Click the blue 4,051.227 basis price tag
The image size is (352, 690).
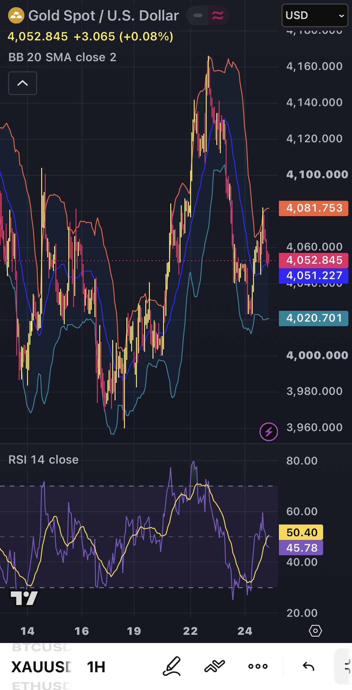click(x=313, y=276)
